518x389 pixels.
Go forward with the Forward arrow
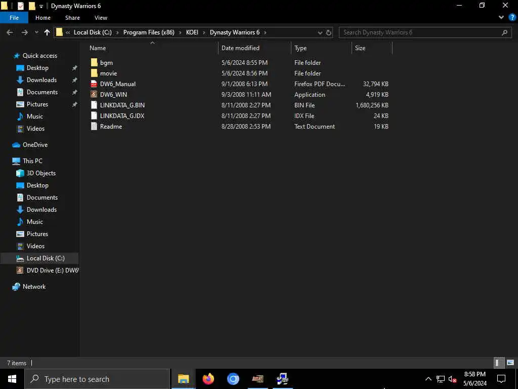click(x=24, y=32)
